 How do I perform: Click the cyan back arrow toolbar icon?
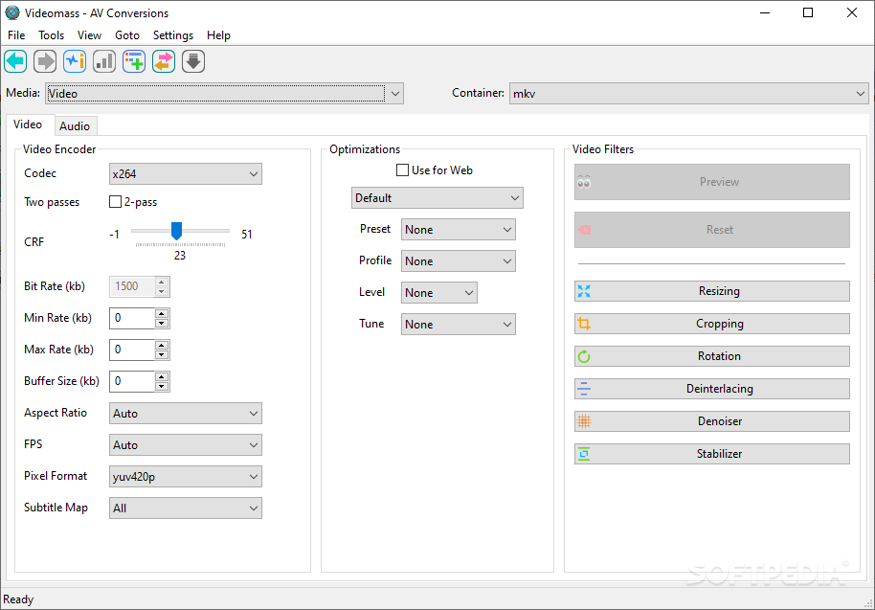[x=15, y=61]
